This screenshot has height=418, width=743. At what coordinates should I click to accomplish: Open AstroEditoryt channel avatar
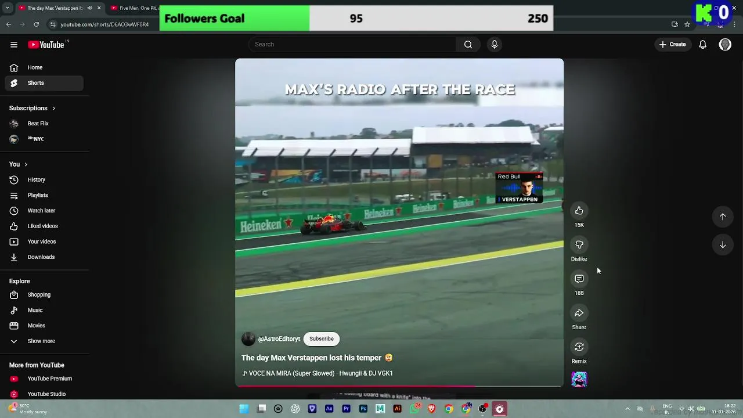pos(248,339)
